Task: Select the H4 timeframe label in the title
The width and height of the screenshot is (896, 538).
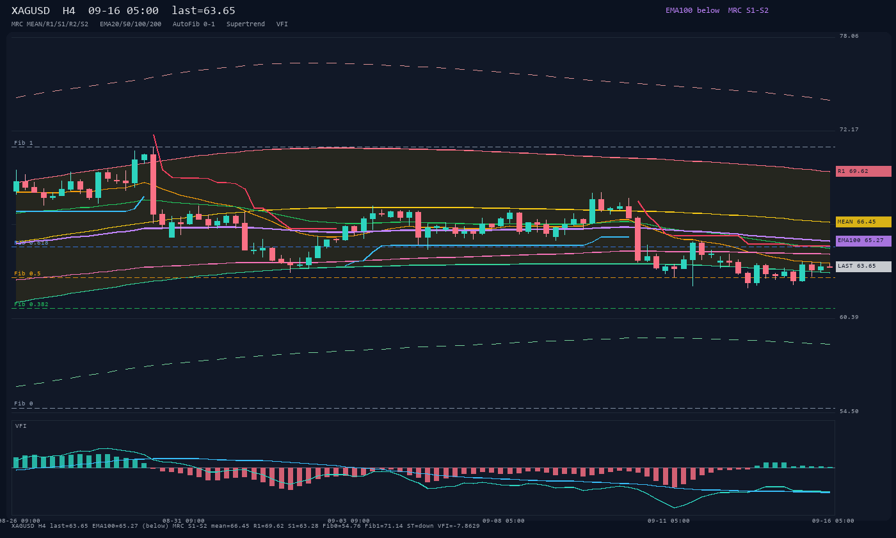Action: 68,11
